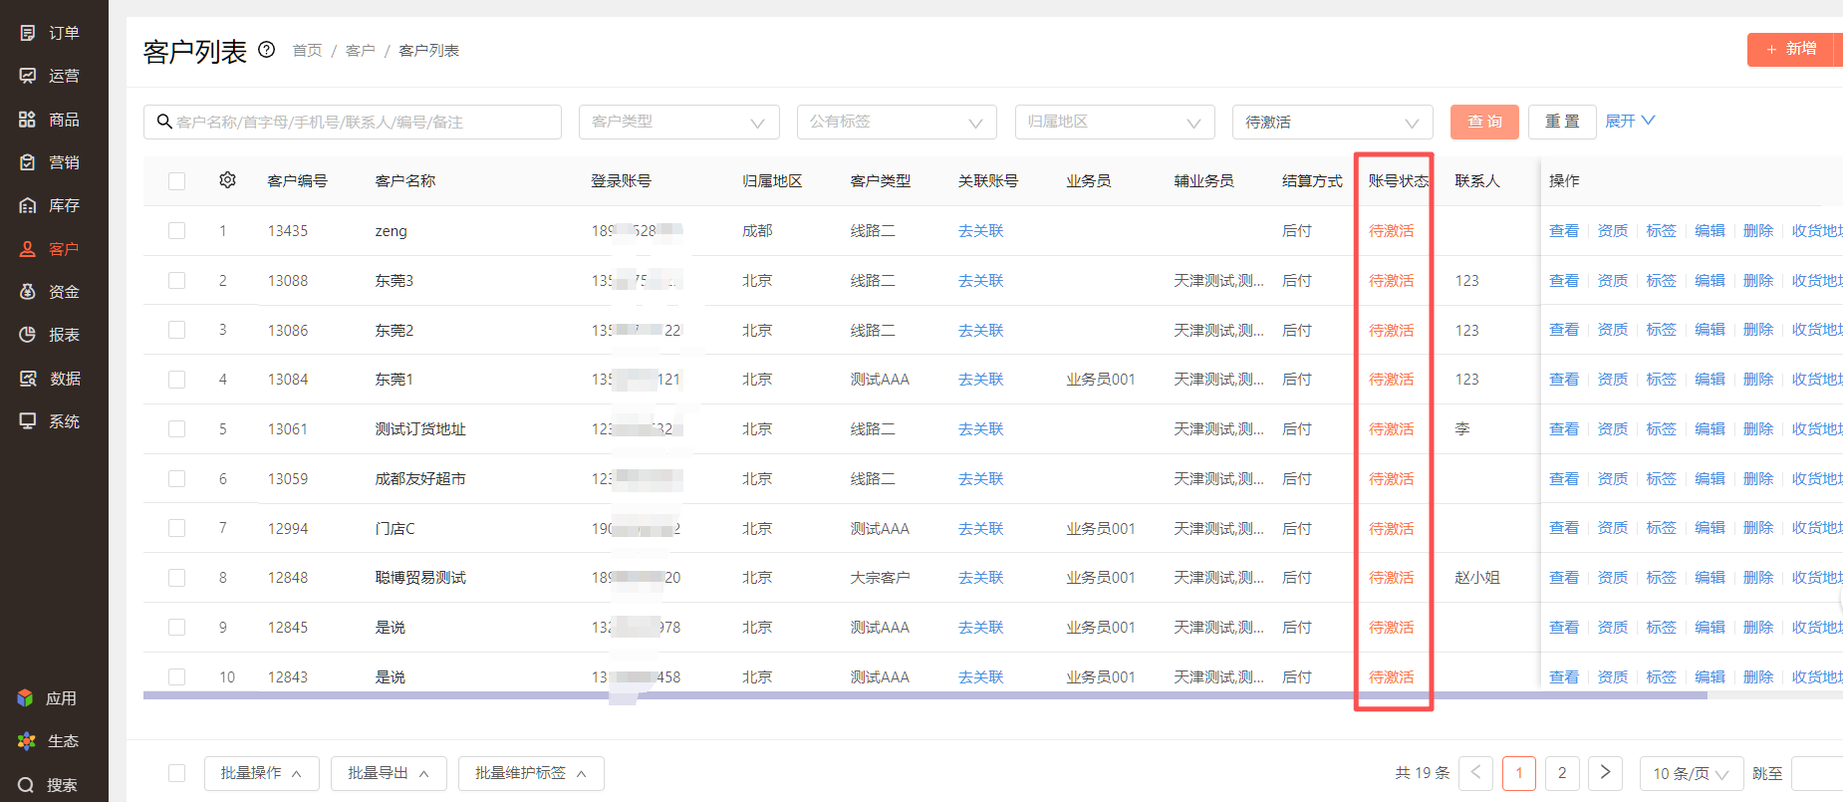Open the 报表 reports sidebar icon
The width and height of the screenshot is (1843, 802).
tap(28, 335)
